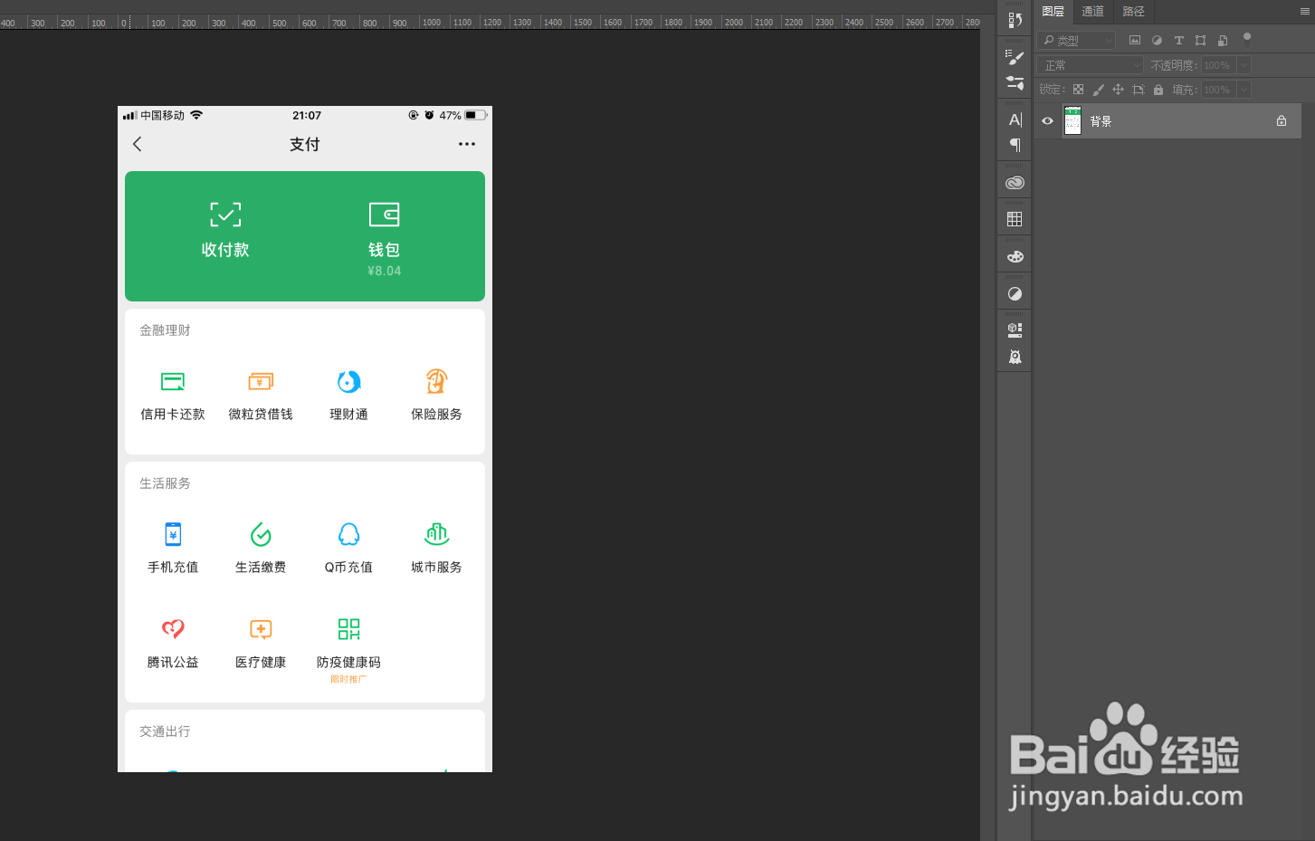
Task: Click the 腾讯公益 heart icon
Action: click(x=173, y=628)
